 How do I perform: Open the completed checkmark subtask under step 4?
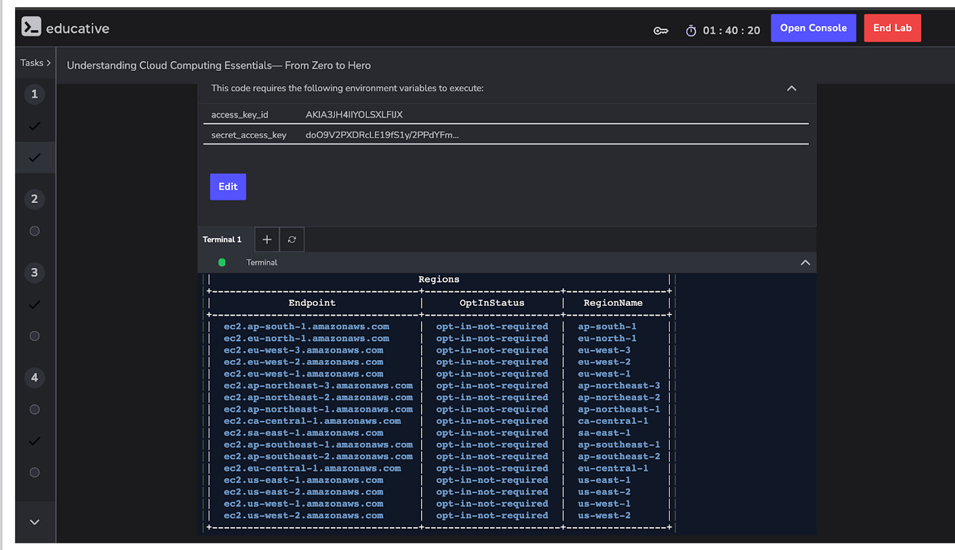click(x=35, y=441)
